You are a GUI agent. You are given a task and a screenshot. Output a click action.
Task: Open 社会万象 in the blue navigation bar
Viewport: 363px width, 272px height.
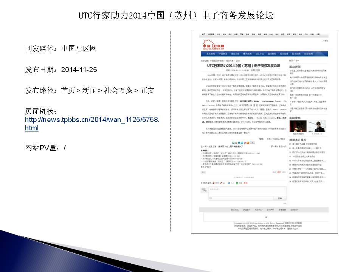coord(235,54)
